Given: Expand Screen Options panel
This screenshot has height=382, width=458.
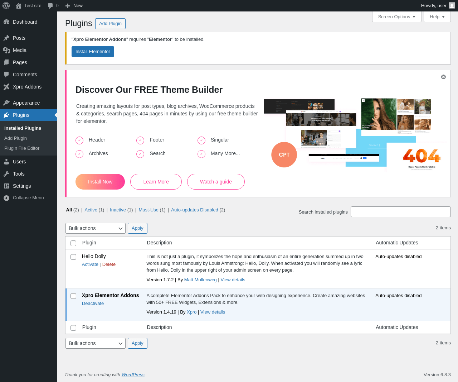Looking at the screenshot, I should coord(397,17).
